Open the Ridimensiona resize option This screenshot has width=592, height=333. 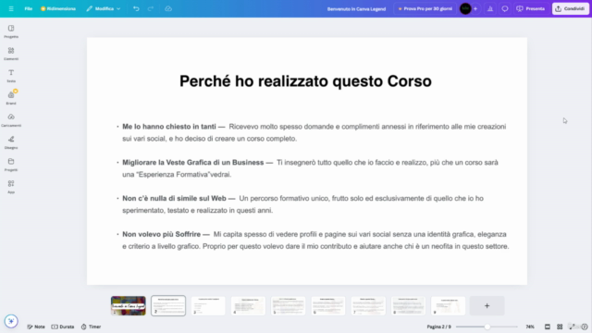point(58,8)
